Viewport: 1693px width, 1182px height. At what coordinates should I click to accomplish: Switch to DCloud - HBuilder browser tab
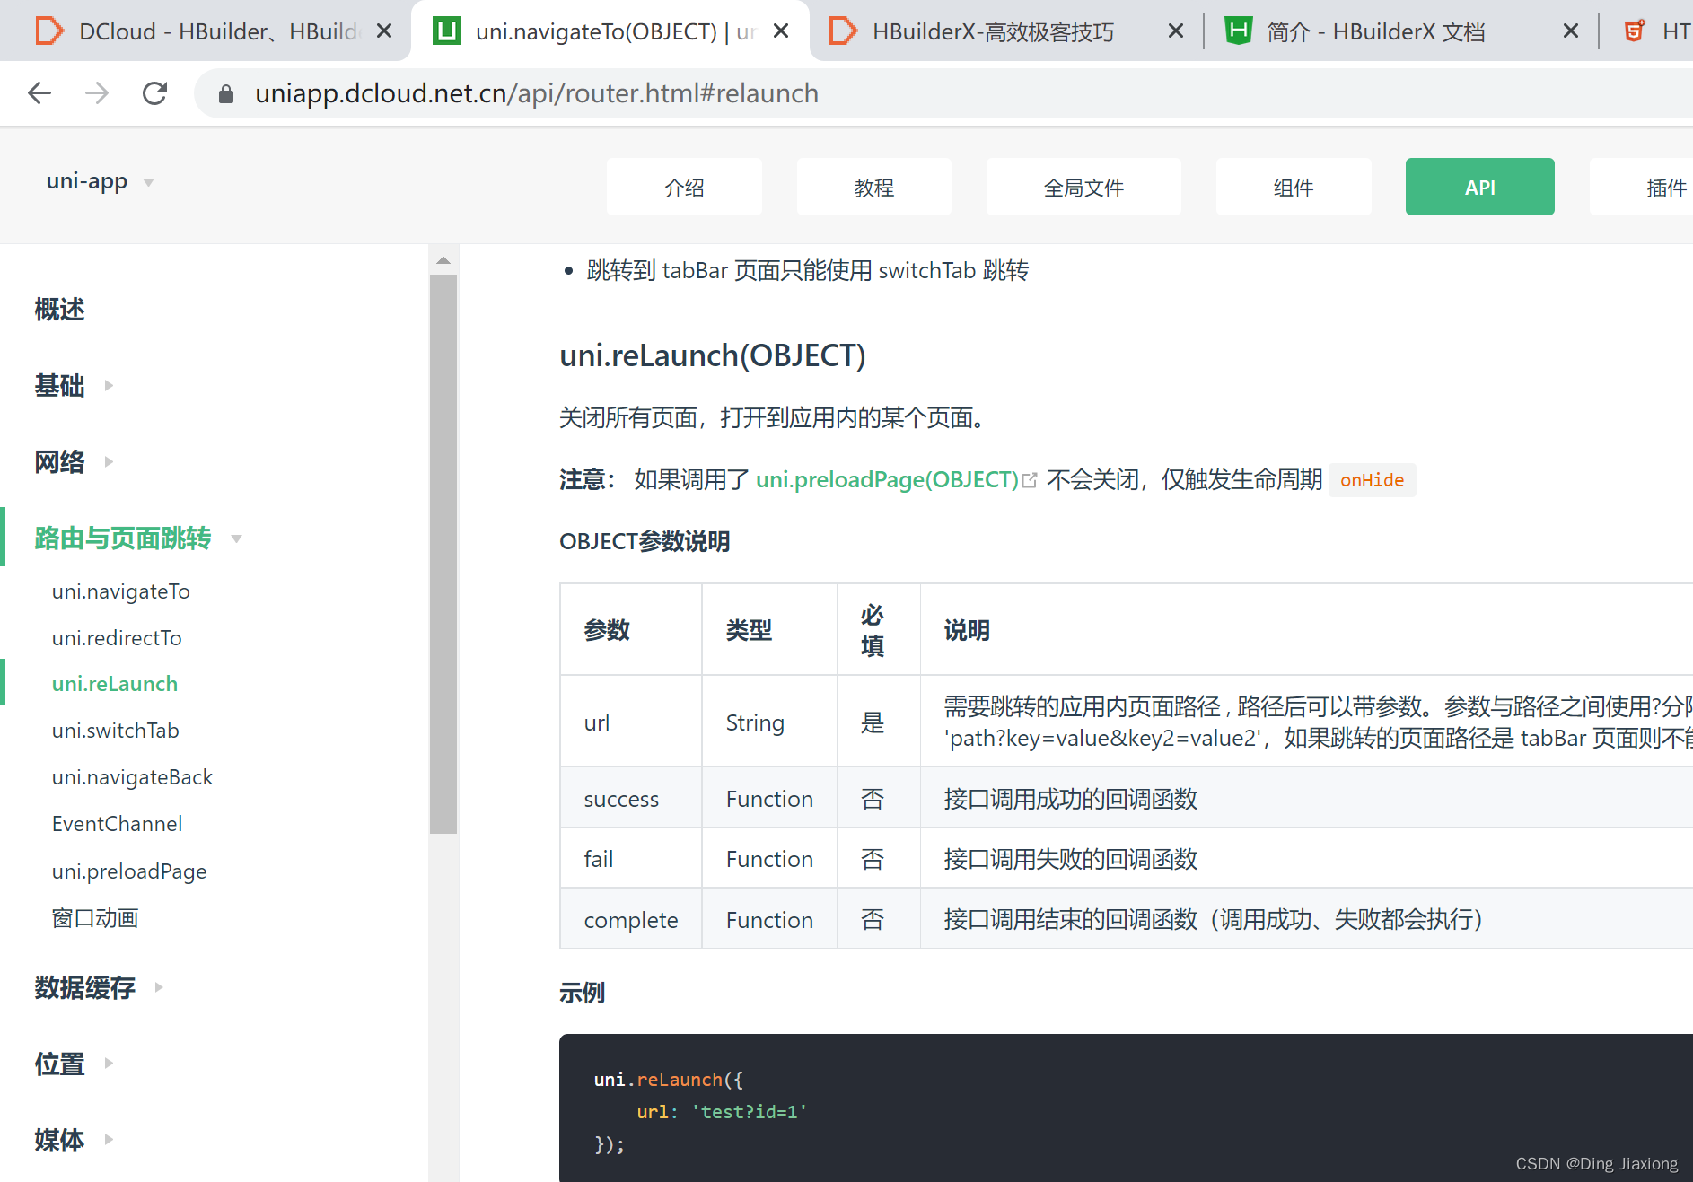click(205, 31)
